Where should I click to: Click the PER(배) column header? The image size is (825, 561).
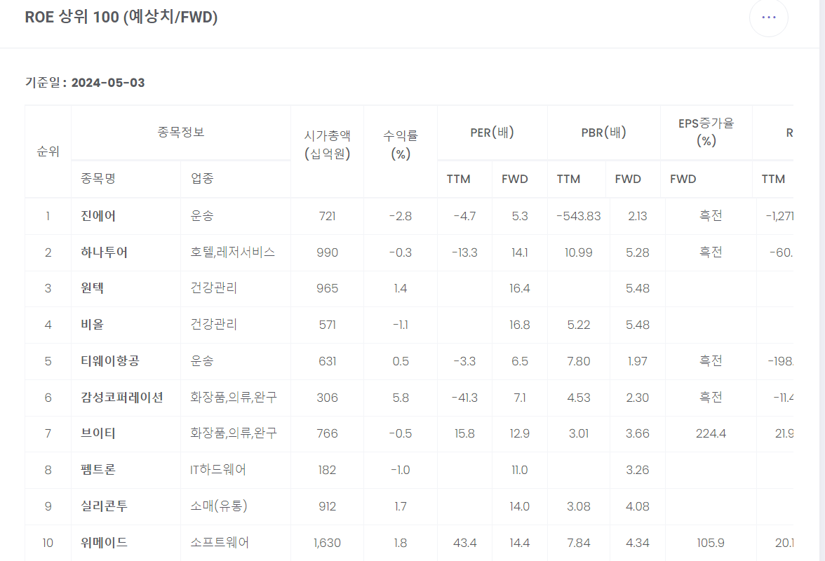[x=492, y=133]
